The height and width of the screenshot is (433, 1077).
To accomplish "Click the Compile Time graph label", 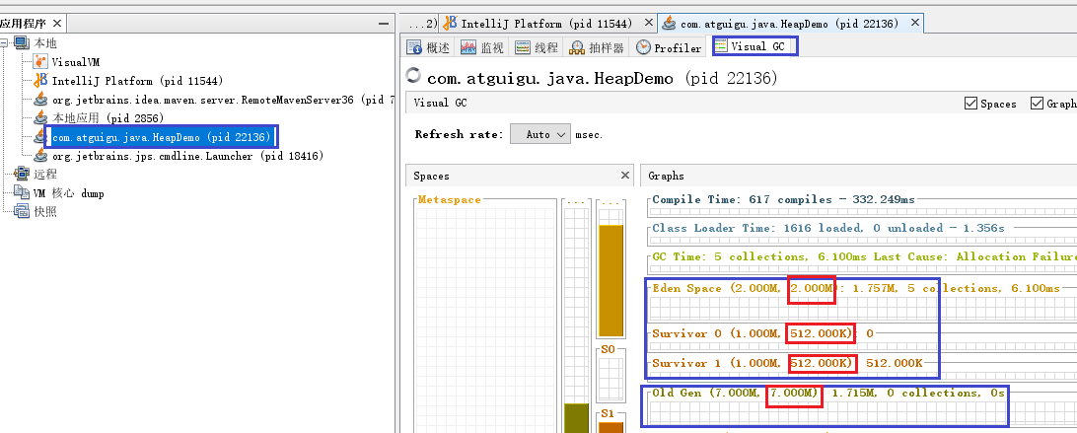I will [x=783, y=199].
